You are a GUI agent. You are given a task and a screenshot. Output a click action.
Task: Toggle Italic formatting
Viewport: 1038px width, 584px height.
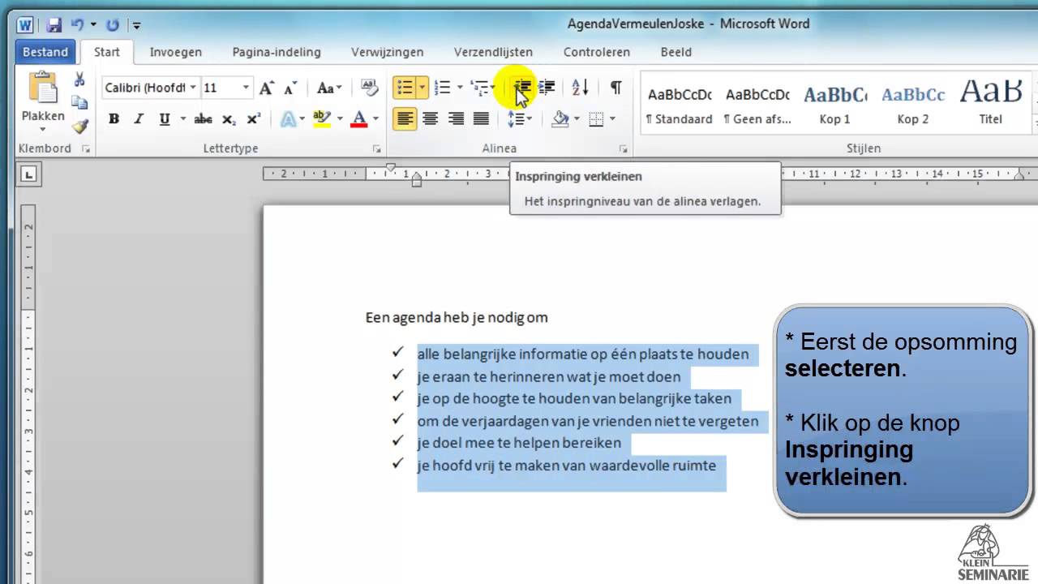point(139,119)
